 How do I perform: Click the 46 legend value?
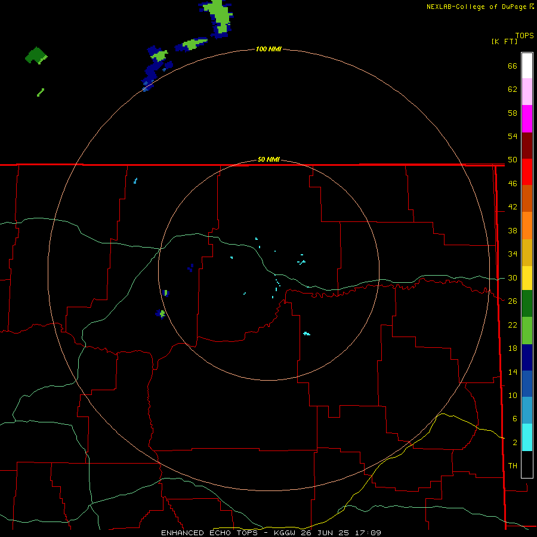513,184
